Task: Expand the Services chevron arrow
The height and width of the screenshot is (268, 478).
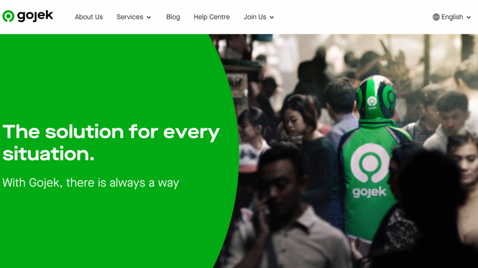Action: 149,18
